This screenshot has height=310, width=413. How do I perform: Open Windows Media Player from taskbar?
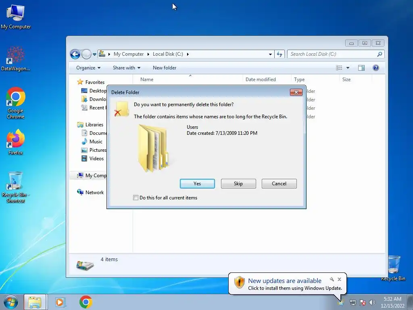(x=60, y=302)
